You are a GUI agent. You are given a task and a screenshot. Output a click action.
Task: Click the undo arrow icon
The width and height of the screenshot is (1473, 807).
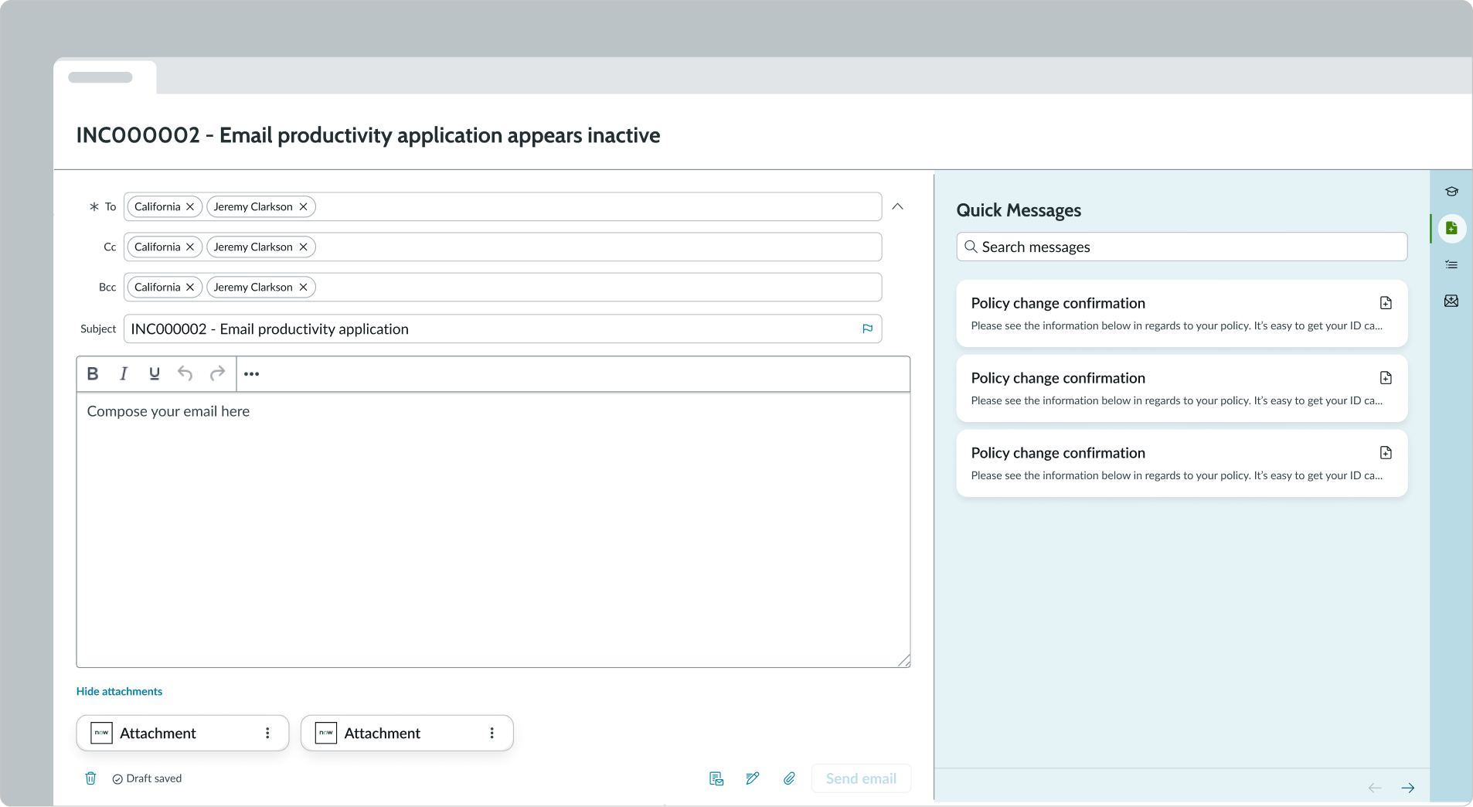tap(185, 374)
